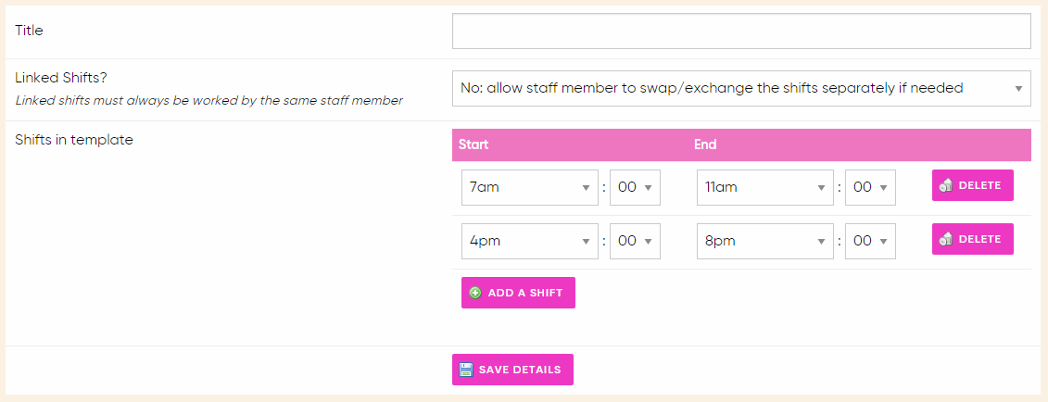Screen dimensions: 1048x402
Task: Click the delete icon for the 4pm shift
Action: (x=946, y=239)
